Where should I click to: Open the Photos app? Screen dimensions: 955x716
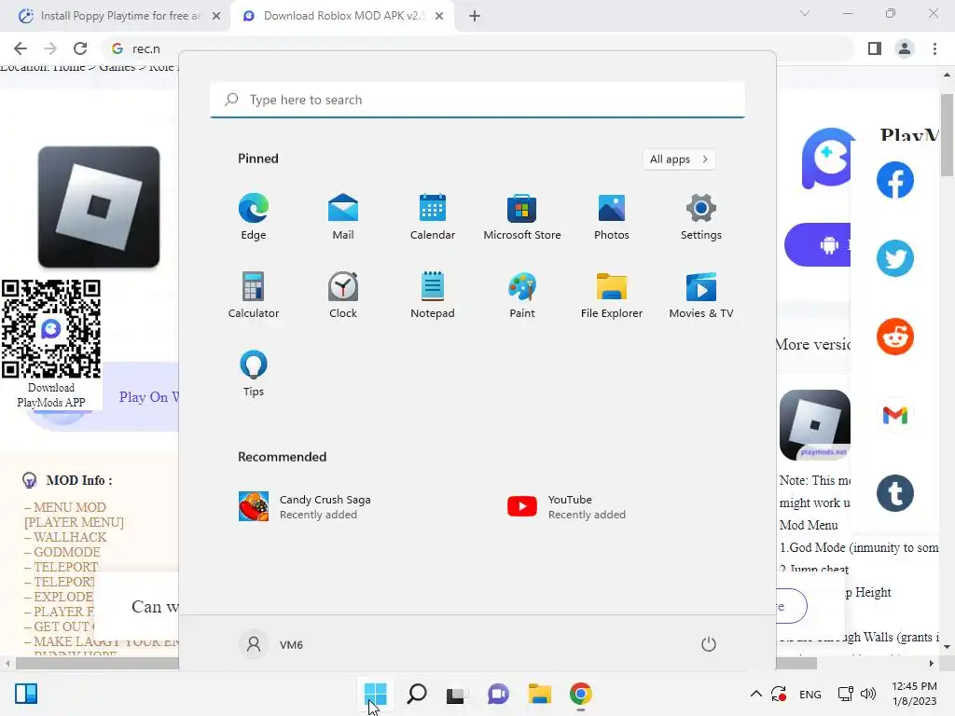click(612, 216)
